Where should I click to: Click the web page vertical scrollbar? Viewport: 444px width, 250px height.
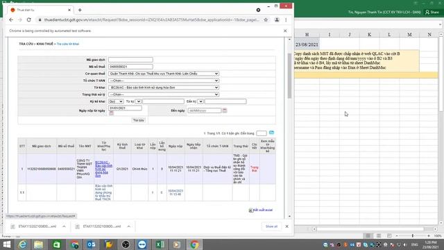289,76
